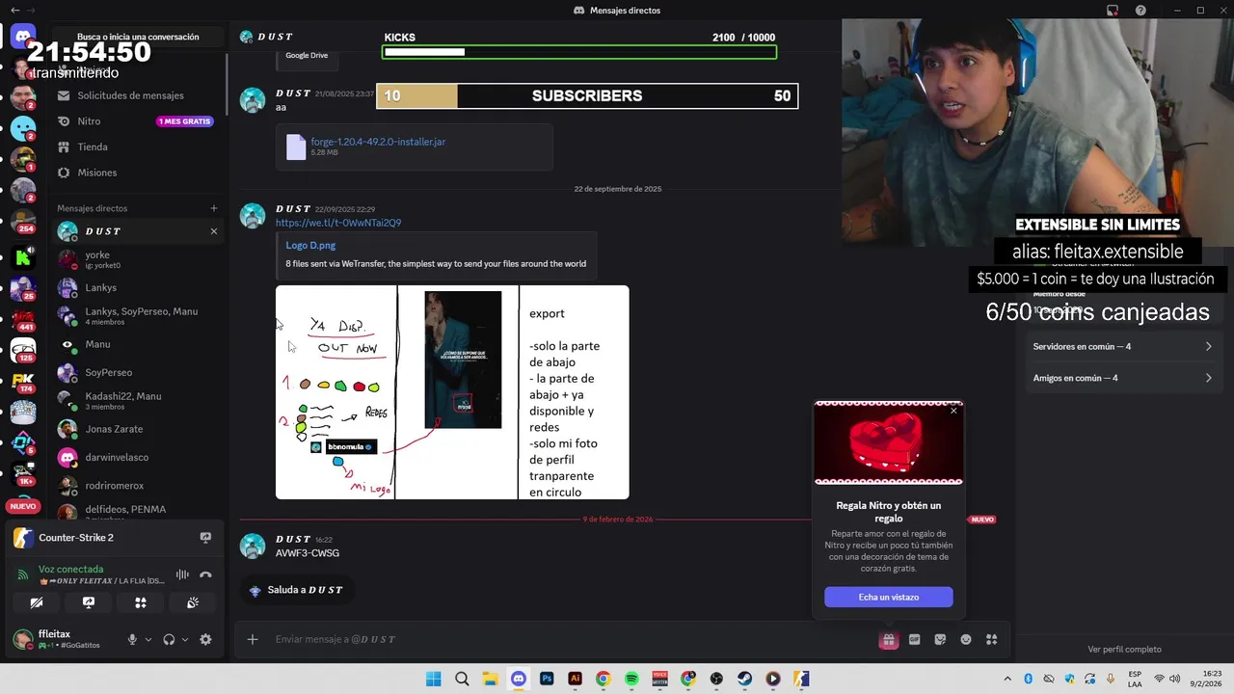Disconnect from the voice channel
Screen dimensions: 1234x694
coord(205,575)
